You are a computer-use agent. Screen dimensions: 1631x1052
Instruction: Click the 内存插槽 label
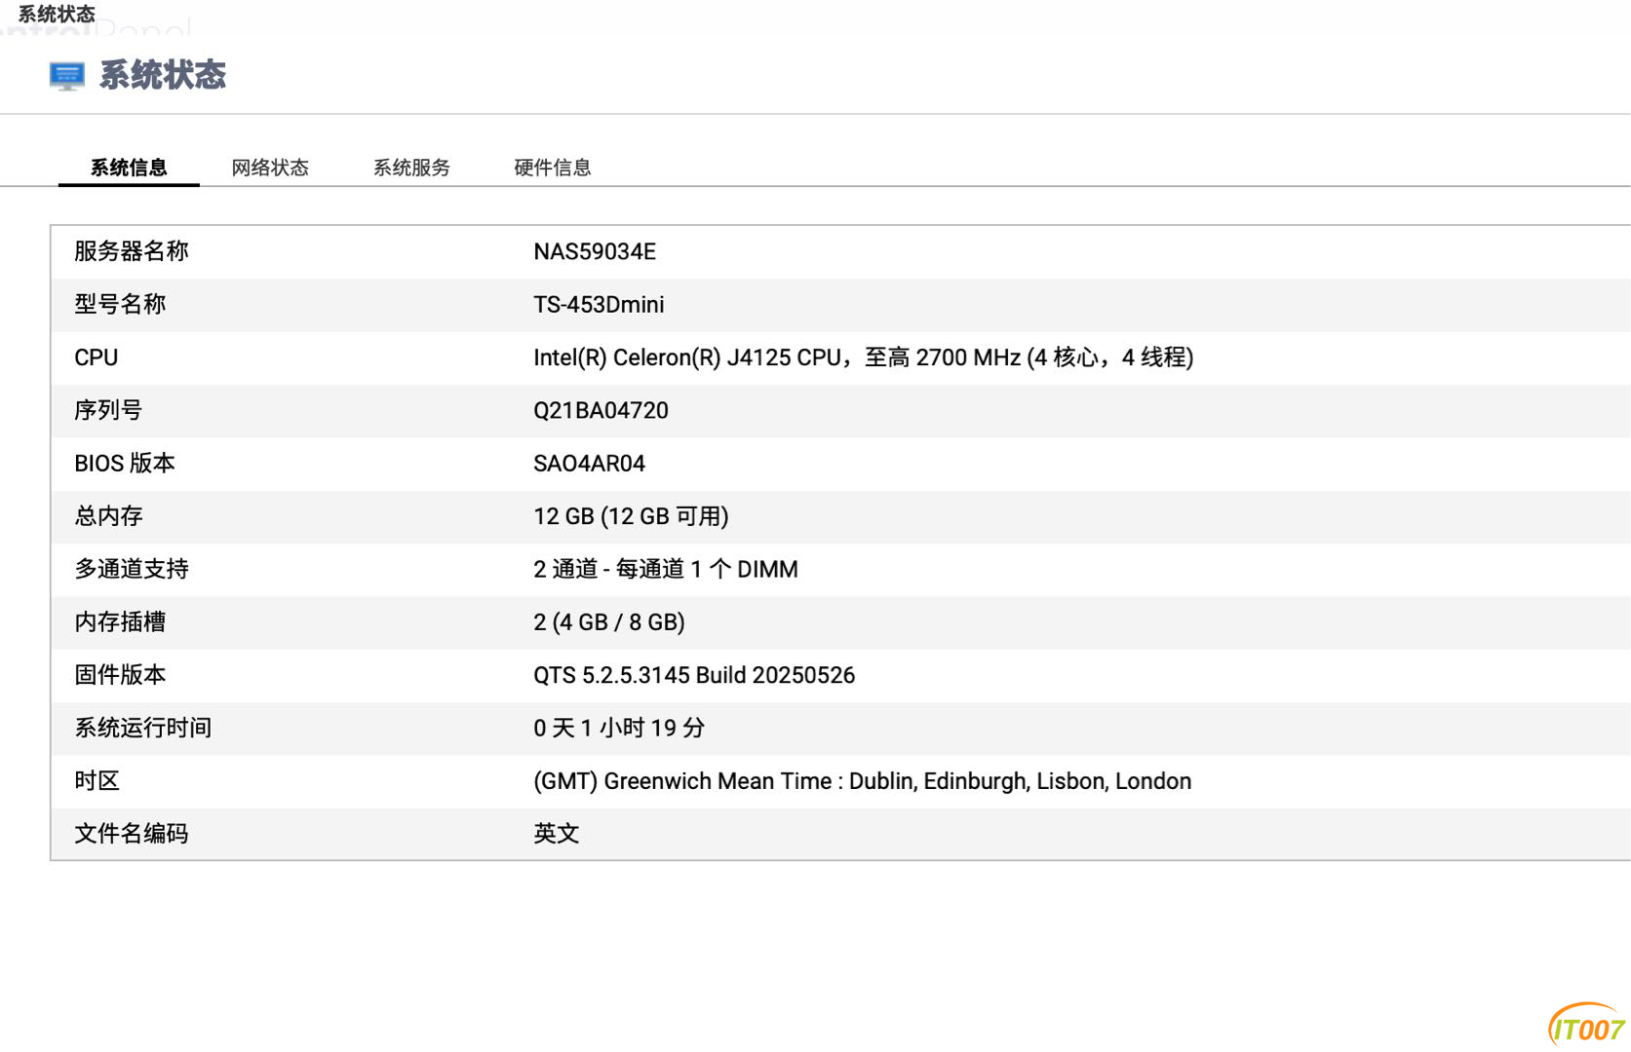pyautogui.click(x=120, y=622)
